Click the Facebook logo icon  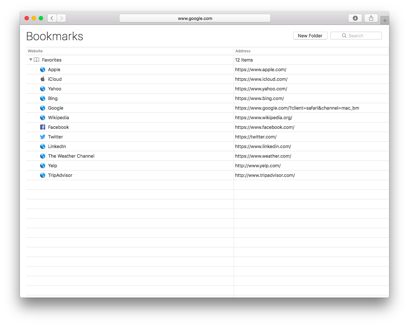pos(43,127)
